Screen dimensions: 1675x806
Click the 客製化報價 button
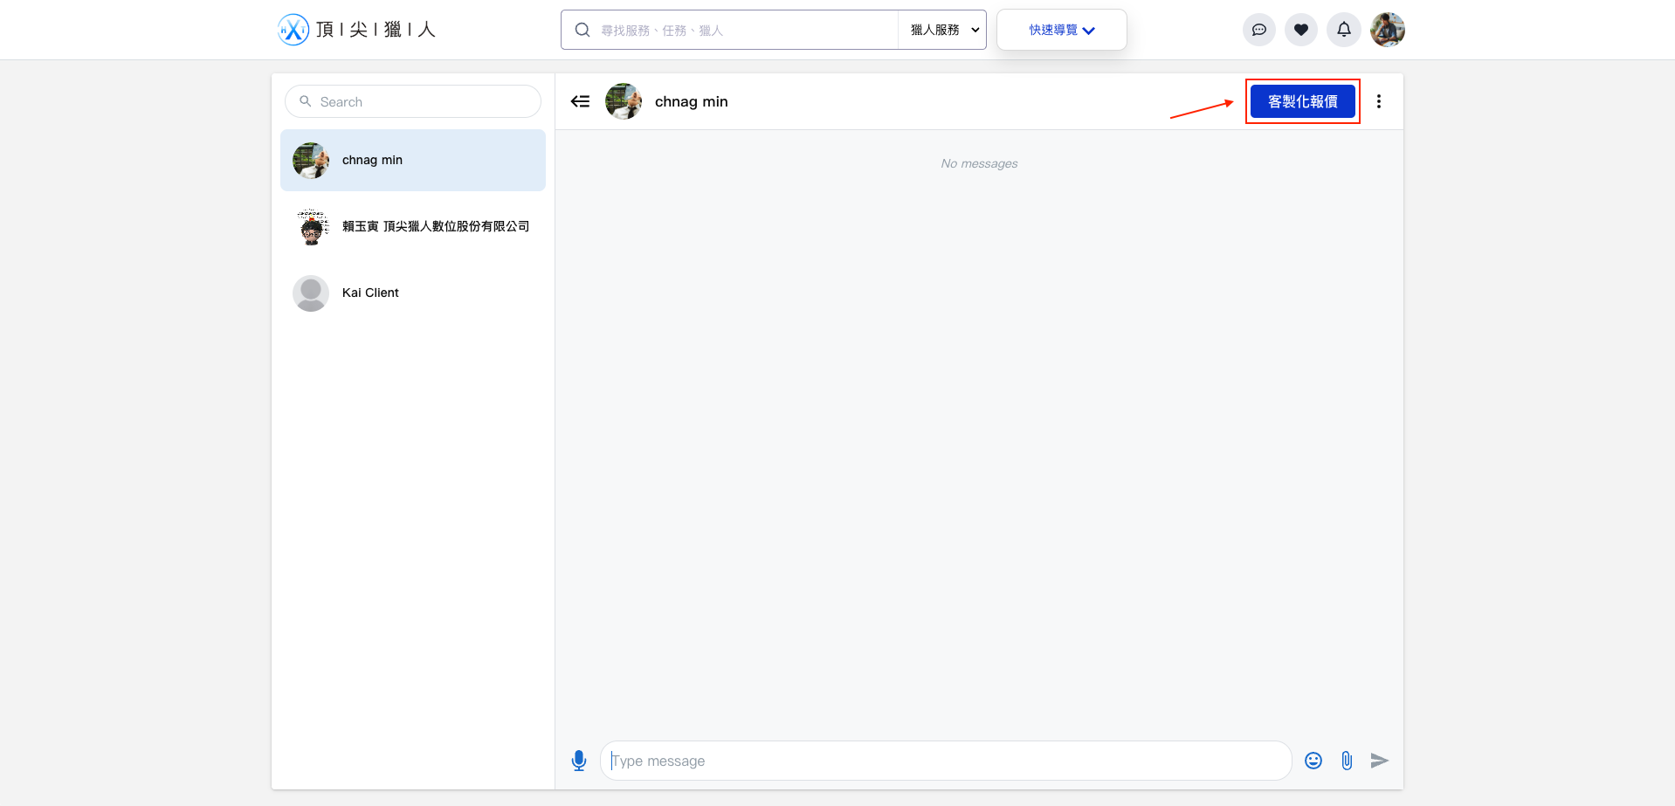coord(1302,101)
